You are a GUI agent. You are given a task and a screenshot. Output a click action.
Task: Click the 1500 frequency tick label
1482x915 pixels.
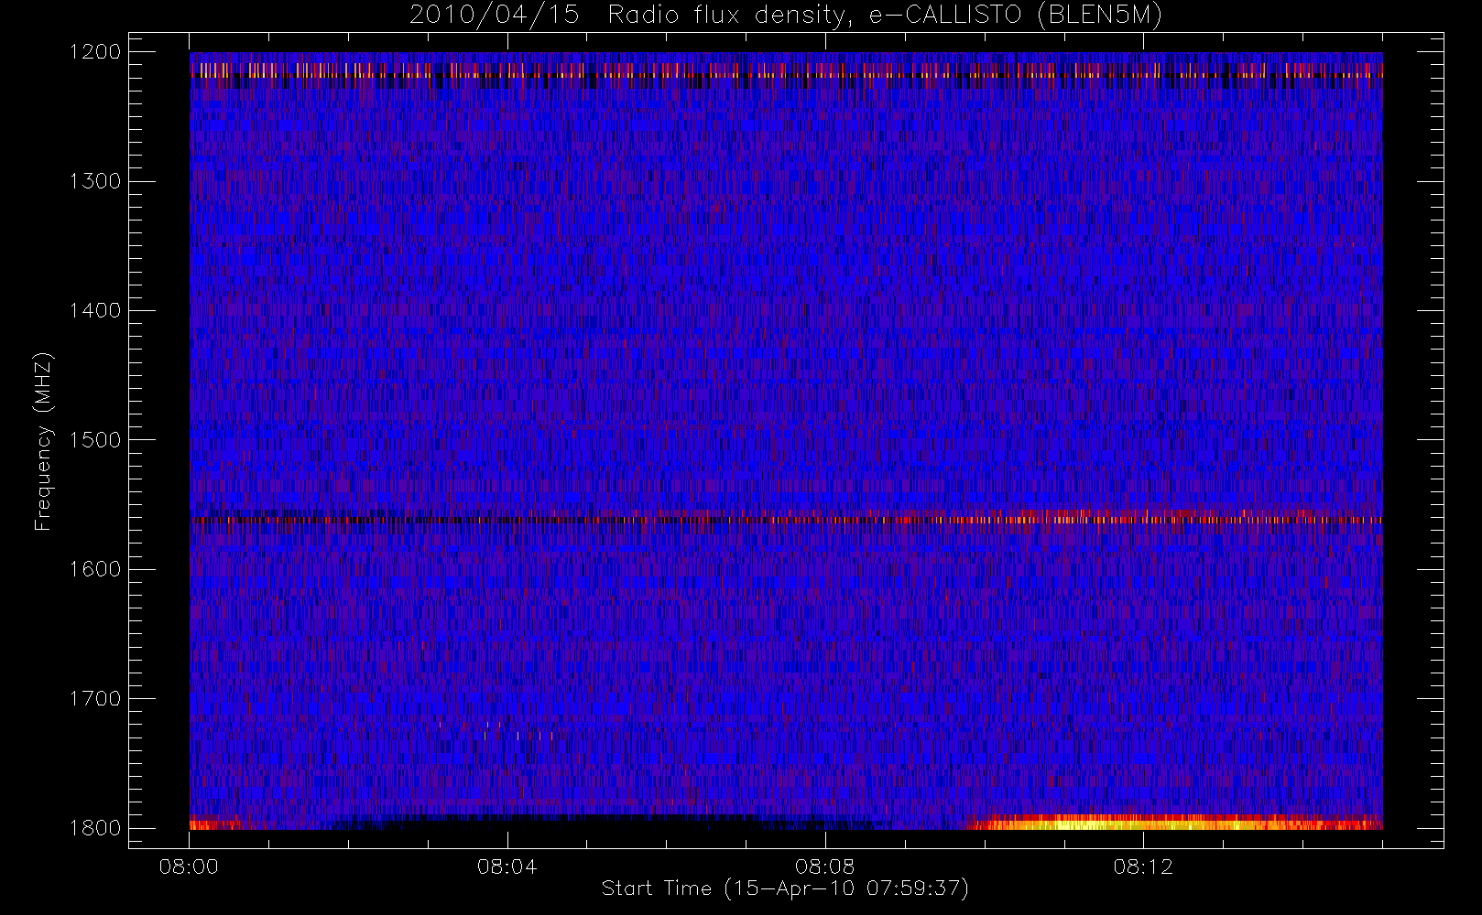pyautogui.click(x=94, y=440)
